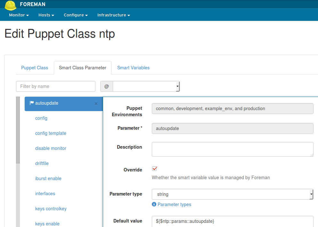The image size is (318, 227).
Task: Click the Override help text
Action: [x=211, y=178]
